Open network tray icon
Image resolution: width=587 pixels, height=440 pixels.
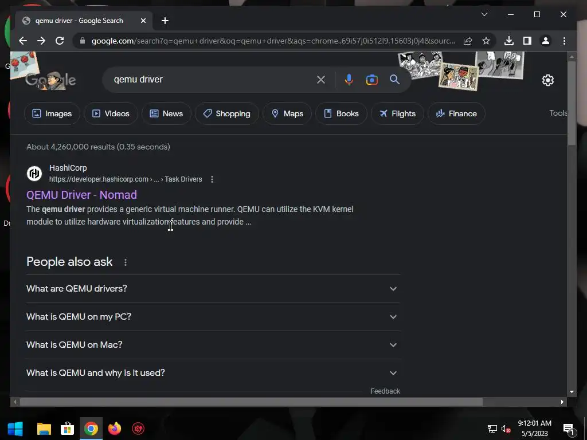coord(492,429)
